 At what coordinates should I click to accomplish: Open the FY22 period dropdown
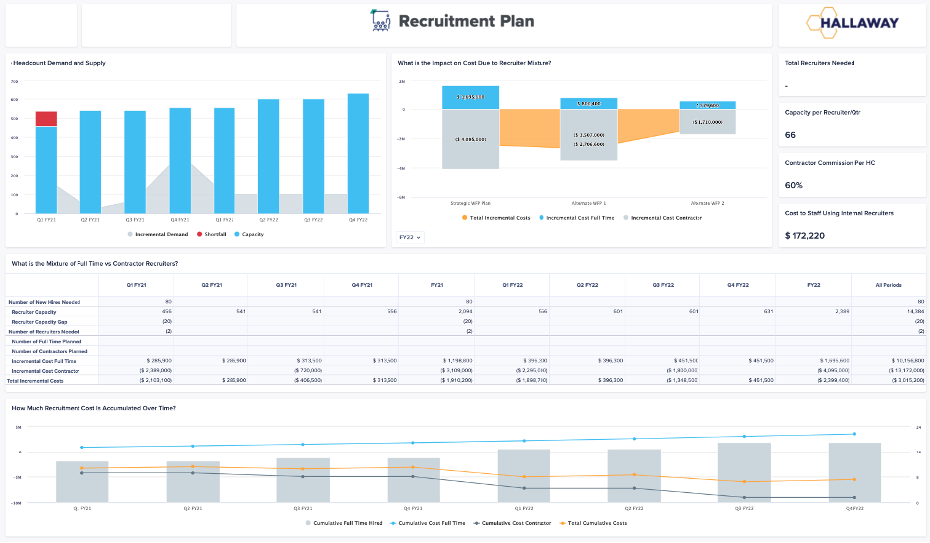coord(410,237)
